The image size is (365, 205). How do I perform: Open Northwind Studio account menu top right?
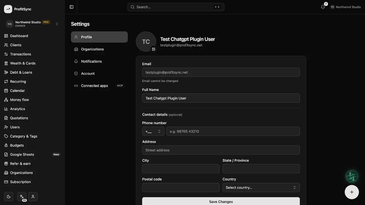tap(346, 7)
